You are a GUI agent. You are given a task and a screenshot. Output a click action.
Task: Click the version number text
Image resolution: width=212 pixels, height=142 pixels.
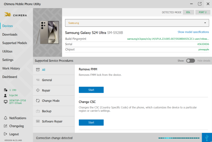point(13,140)
